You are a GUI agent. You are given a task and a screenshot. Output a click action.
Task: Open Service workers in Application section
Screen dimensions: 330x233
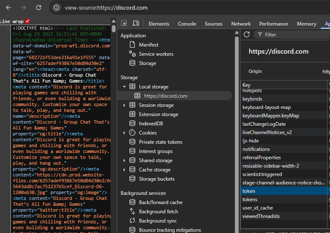tap(156, 54)
